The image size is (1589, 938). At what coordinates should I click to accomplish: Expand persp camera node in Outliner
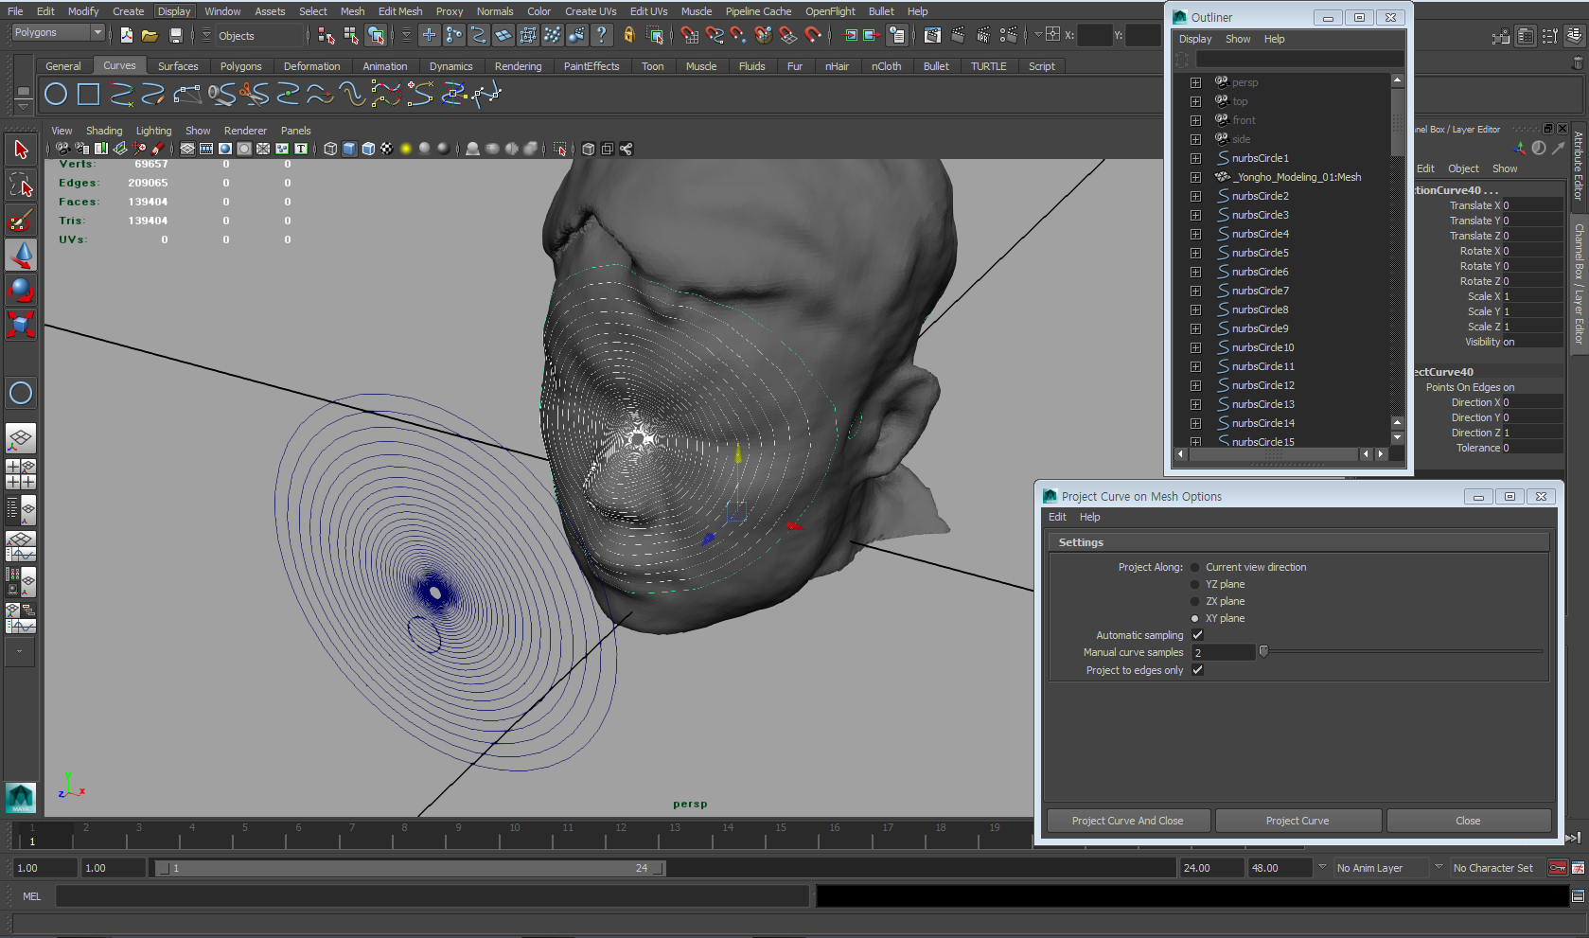1195,82
